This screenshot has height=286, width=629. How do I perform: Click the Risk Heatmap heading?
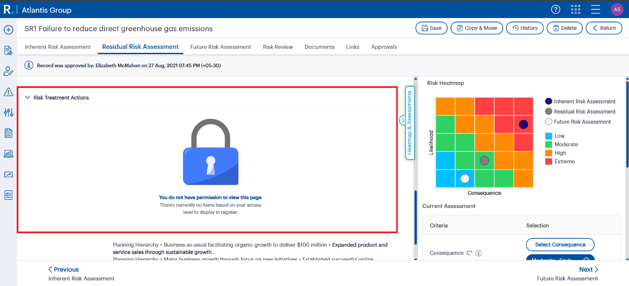(x=446, y=83)
